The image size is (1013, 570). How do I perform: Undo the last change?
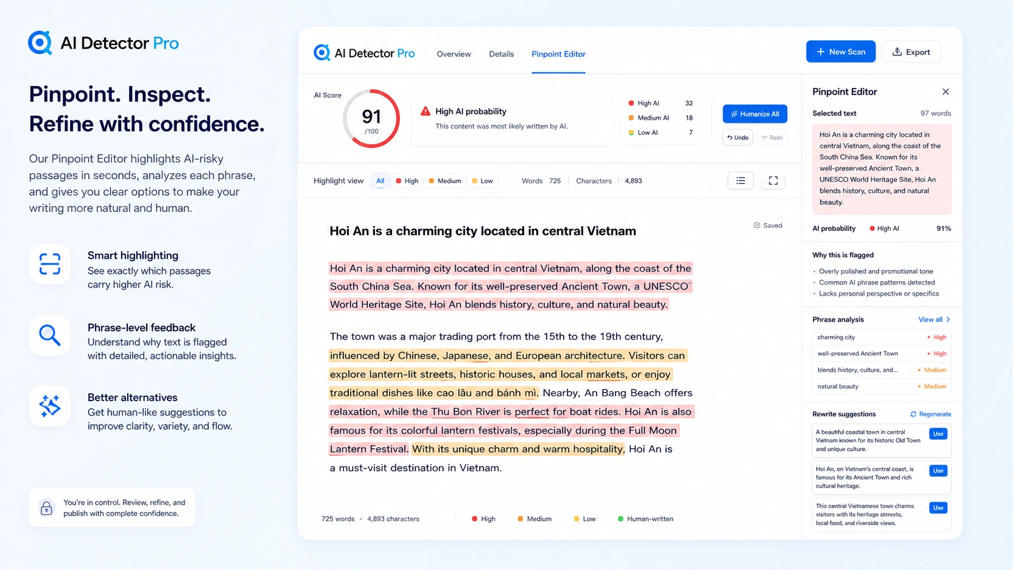[x=738, y=138]
